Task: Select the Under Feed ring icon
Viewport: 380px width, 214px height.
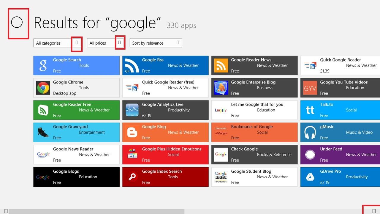Action: tap(310, 155)
